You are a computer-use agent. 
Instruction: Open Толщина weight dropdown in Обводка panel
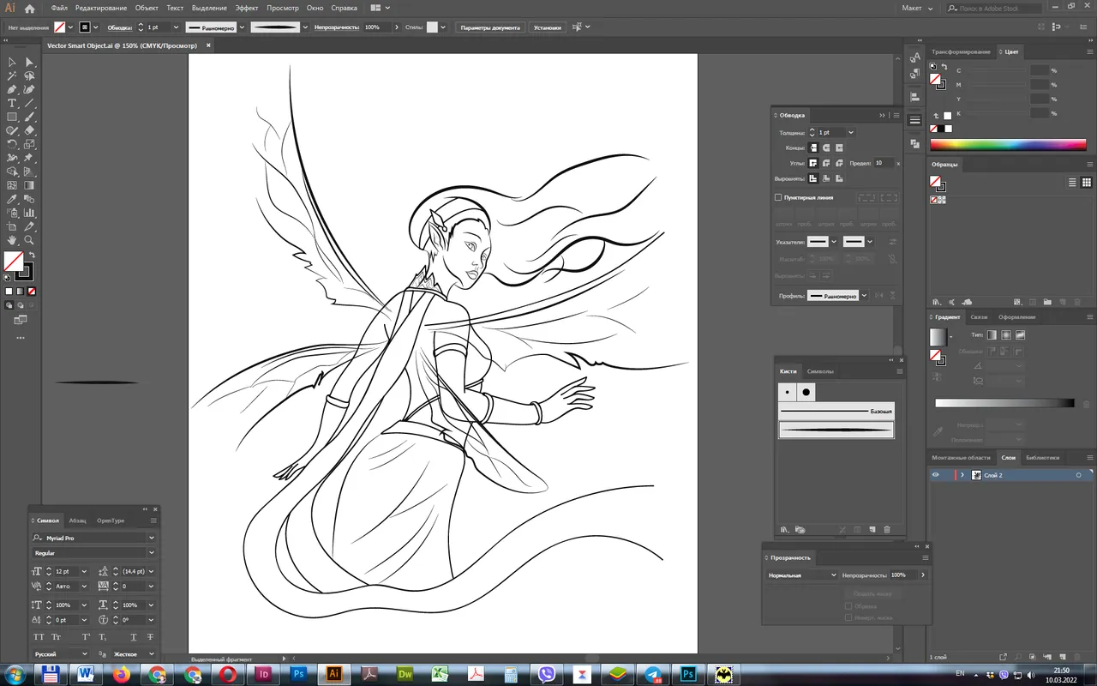tap(850, 133)
